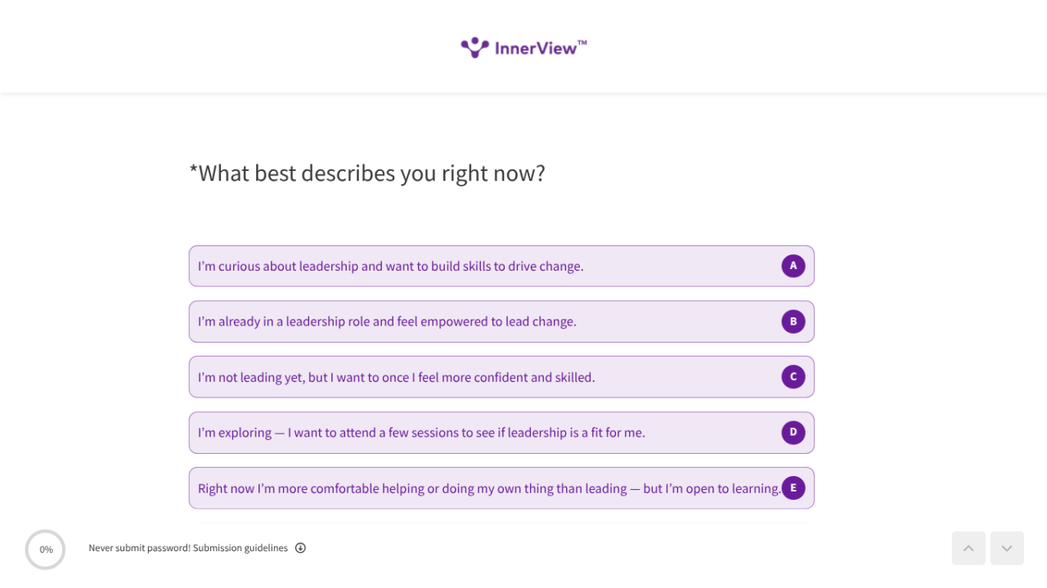Screen dimensions: 1047x588
Task: Choose the letter D badge
Action: [793, 433]
